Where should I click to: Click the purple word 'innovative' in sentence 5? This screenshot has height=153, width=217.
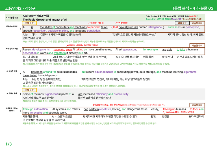(36, 113)
